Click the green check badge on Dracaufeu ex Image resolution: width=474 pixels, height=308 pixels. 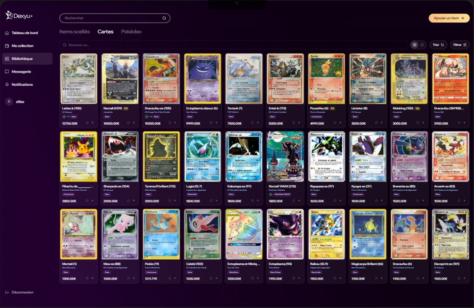[147, 117]
